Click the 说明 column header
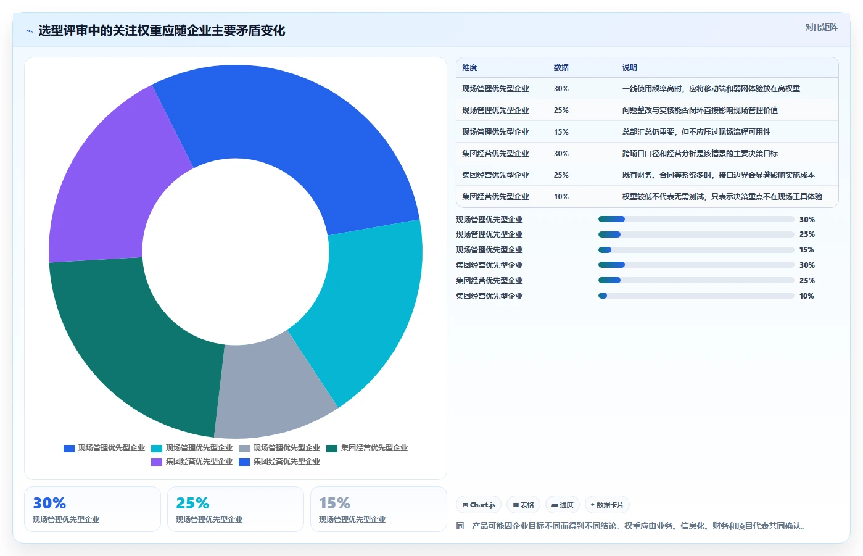Screen dimensions: 863x556 click(x=629, y=68)
